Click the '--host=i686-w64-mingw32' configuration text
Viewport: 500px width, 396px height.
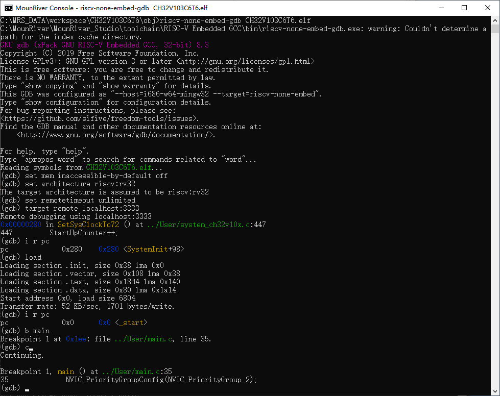(x=162, y=94)
